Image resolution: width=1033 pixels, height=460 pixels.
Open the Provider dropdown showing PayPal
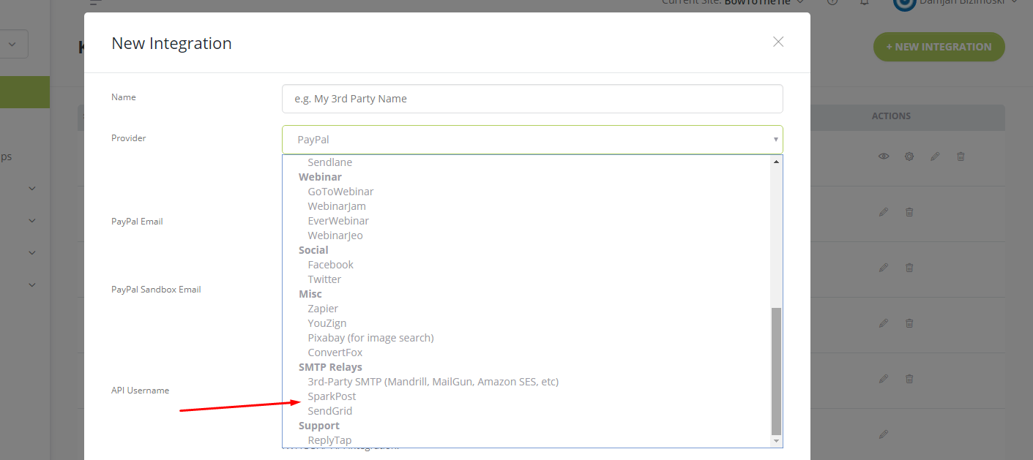pyautogui.click(x=532, y=140)
